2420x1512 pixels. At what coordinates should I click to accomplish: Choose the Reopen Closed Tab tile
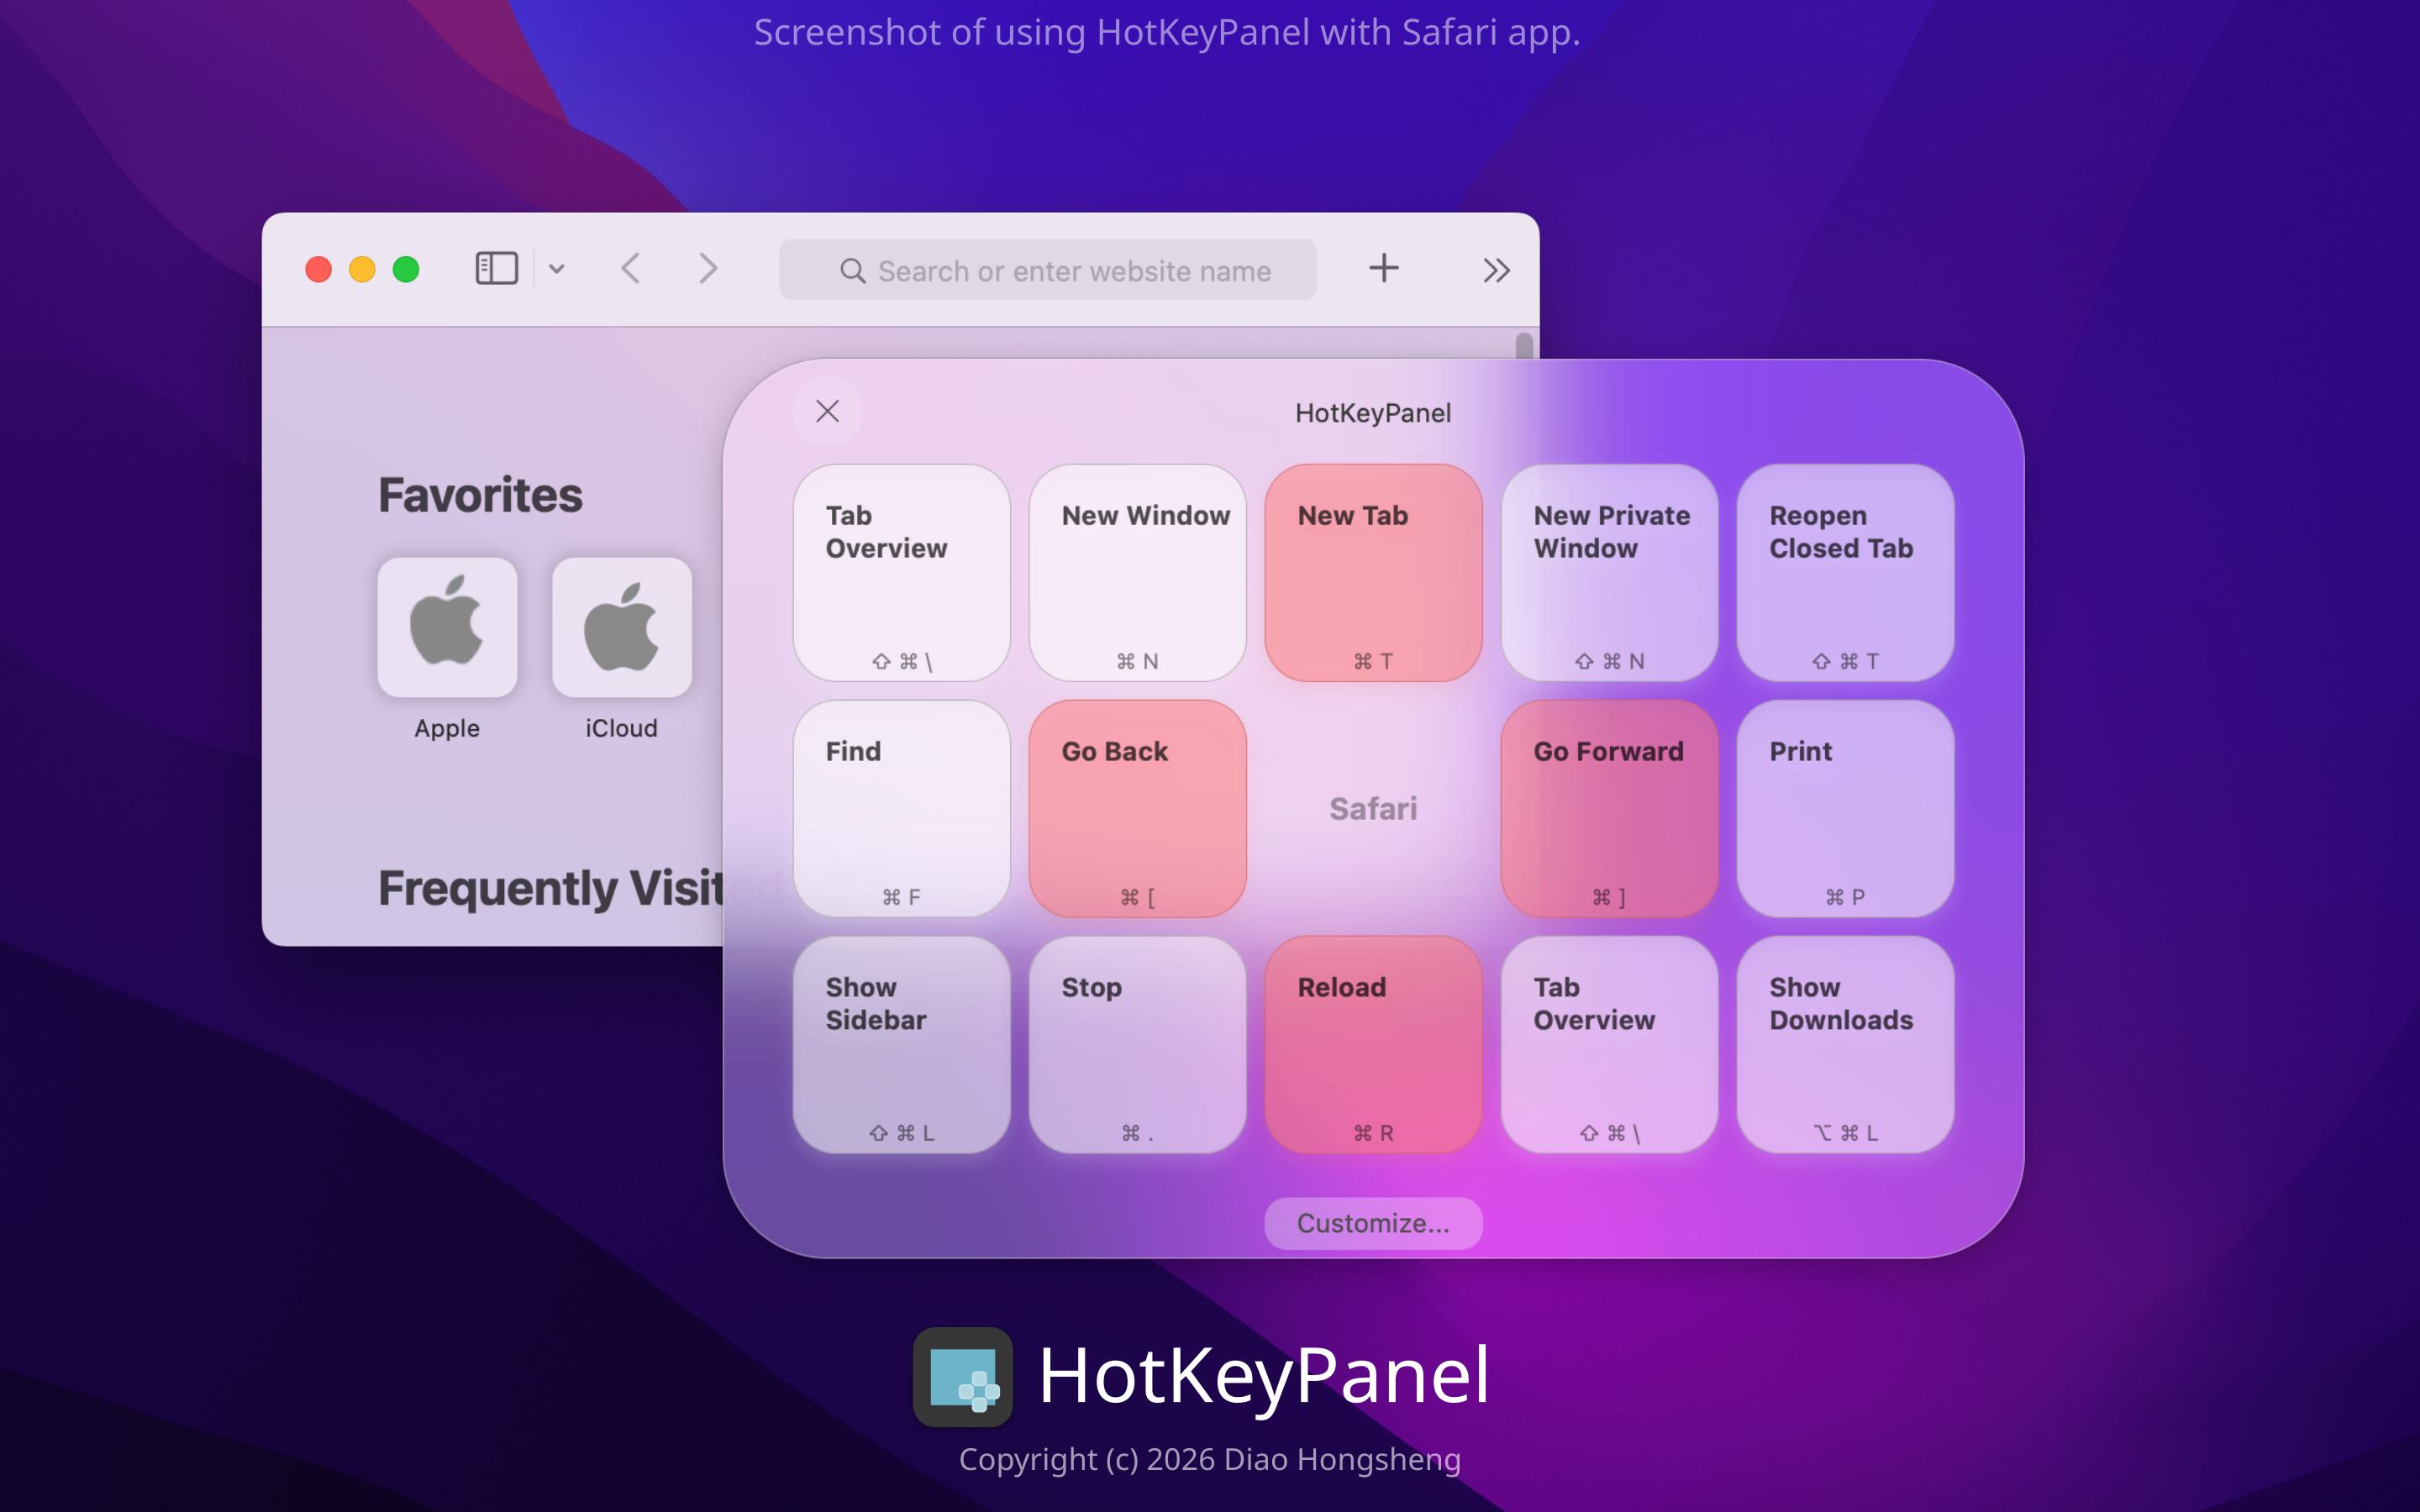click(x=1845, y=573)
